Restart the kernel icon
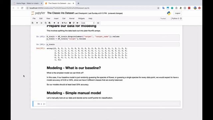 tap(74, 23)
